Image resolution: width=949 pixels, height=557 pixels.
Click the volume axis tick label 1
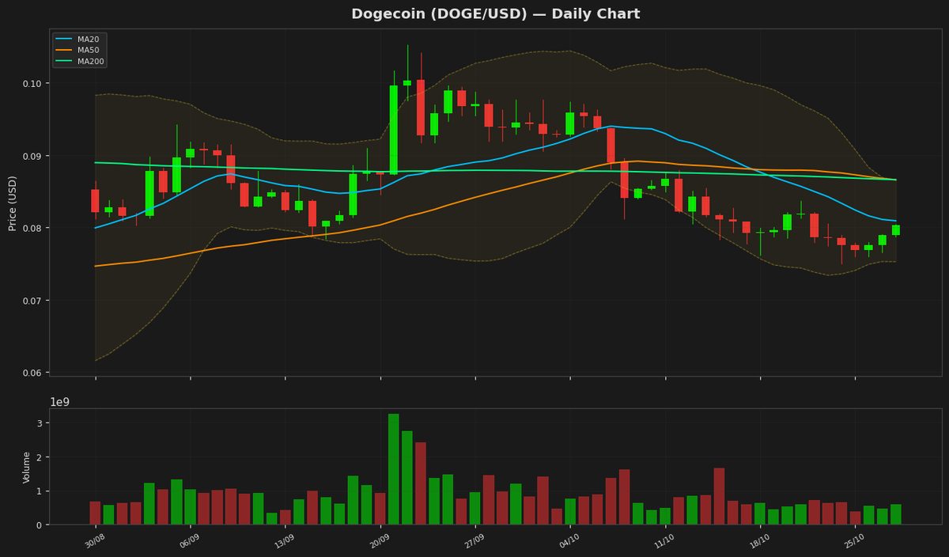[39, 491]
